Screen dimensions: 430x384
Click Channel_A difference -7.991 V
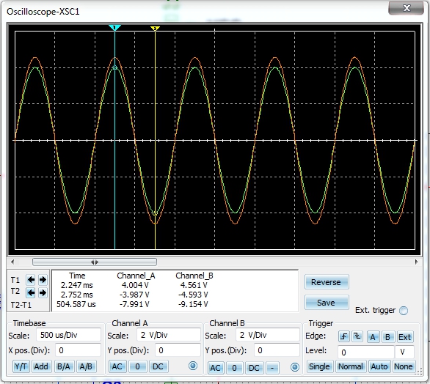click(x=134, y=304)
